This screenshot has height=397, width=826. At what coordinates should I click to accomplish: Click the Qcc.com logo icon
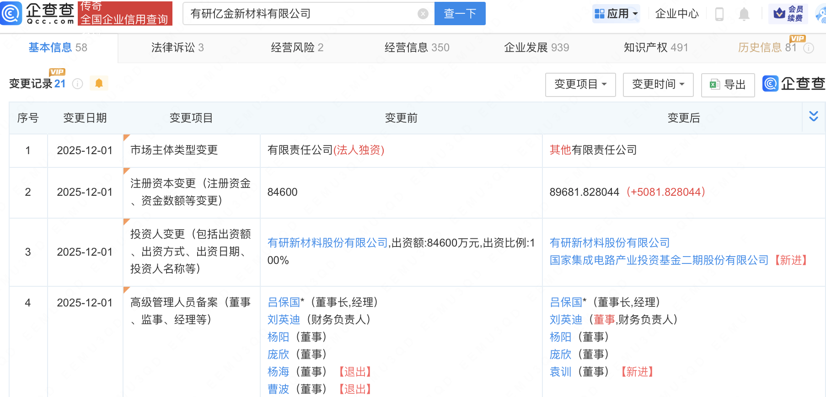[x=11, y=13]
